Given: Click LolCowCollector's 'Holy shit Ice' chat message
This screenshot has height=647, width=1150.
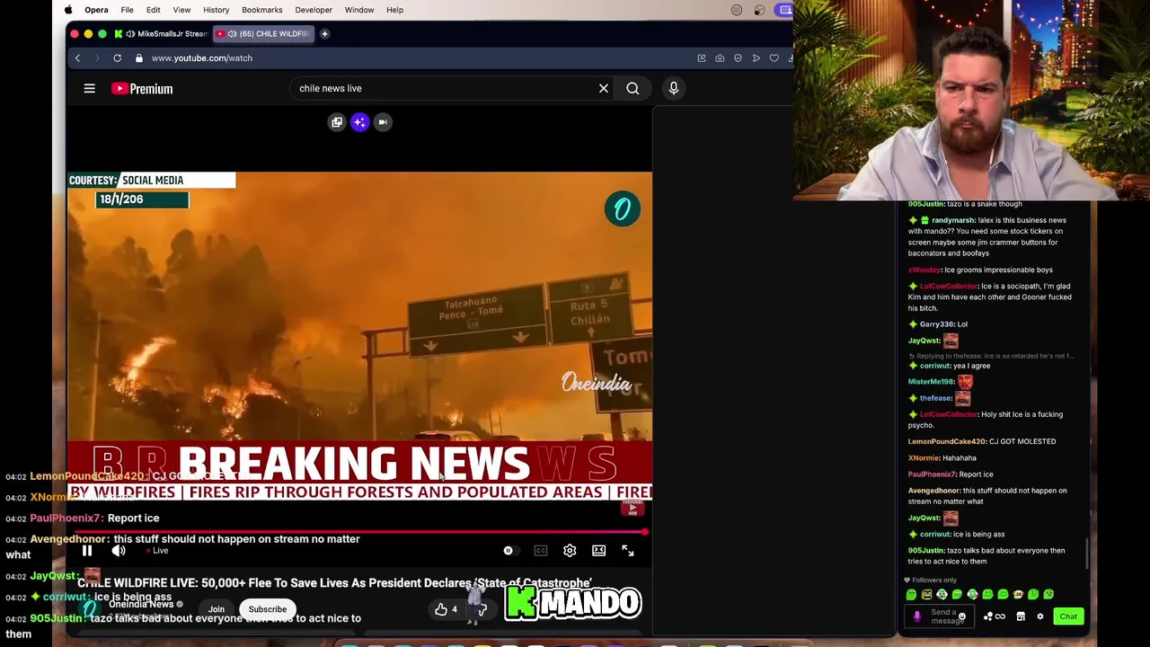Looking at the screenshot, I should pos(990,420).
